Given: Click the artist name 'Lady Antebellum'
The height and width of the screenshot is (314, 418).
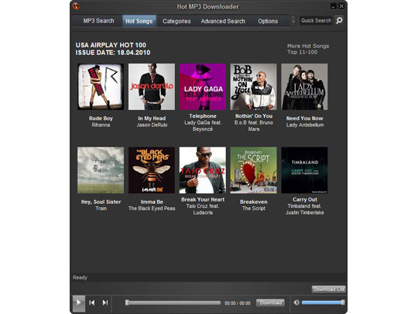Looking at the screenshot, I should 305,125.
